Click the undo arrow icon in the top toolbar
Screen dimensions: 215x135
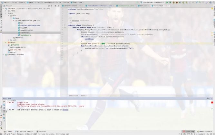coord(207,3)
